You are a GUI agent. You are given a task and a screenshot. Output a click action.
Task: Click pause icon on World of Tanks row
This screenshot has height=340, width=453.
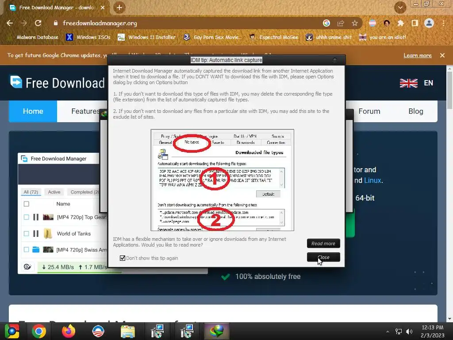coord(36,233)
